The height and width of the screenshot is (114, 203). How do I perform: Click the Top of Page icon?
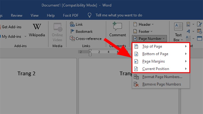pyautogui.click(x=136, y=46)
